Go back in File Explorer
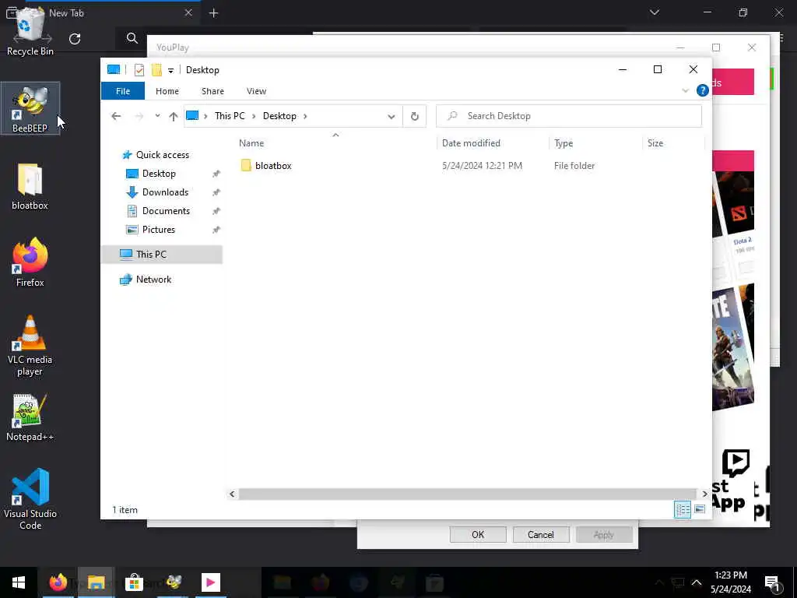This screenshot has height=598, width=797. (116, 116)
